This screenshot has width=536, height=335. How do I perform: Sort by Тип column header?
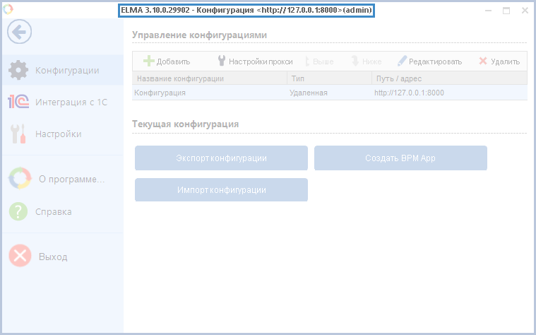point(329,78)
